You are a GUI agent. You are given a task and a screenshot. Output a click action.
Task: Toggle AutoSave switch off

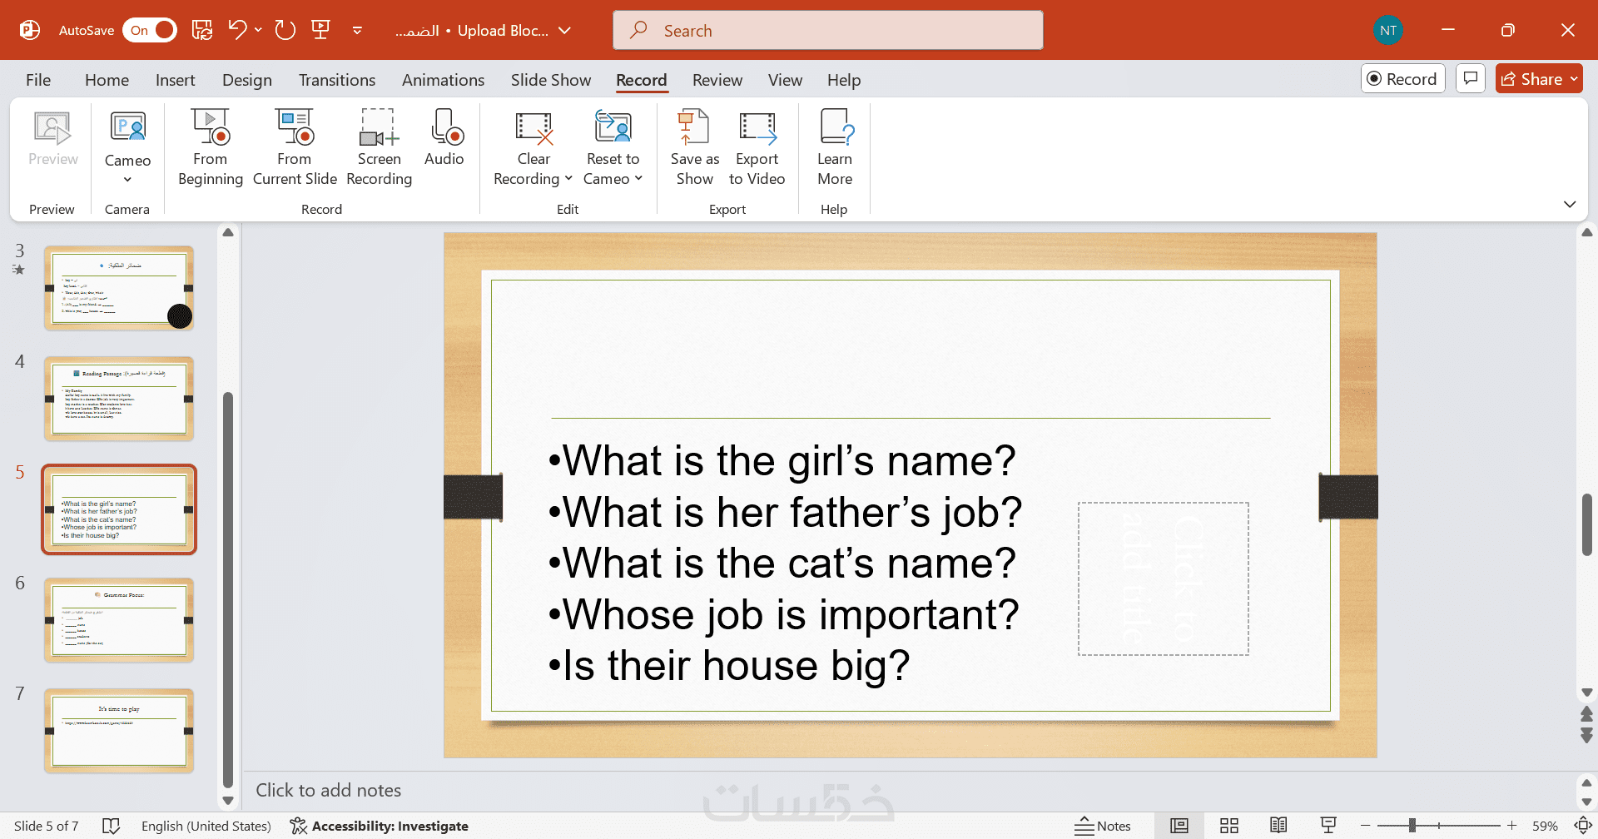pos(150,30)
